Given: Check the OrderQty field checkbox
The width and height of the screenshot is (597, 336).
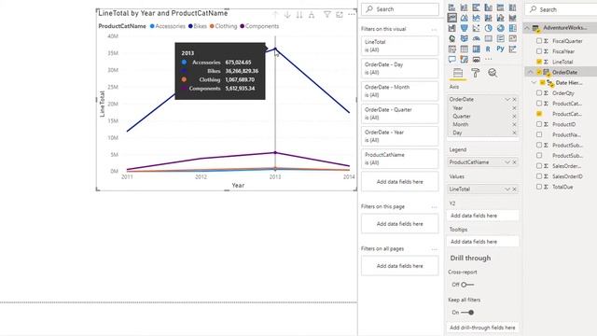Looking at the screenshot, I should pyautogui.click(x=539, y=93).
